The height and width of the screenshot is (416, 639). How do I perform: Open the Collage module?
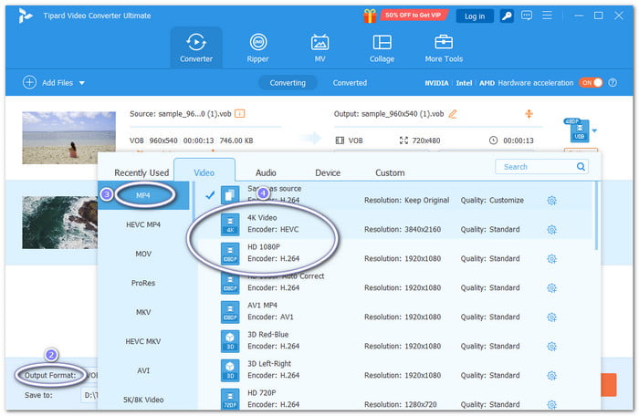pos(382,47)
